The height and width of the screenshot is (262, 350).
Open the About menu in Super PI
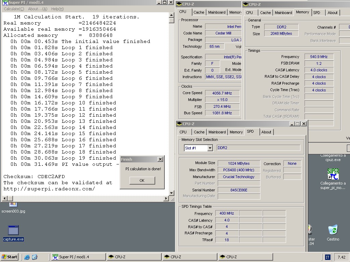pyautogui.click(x=38, y=9)
